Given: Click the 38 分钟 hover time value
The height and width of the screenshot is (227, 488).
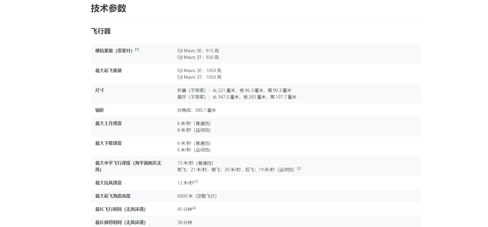Looking at the screenshot, I should coord(185,223).
